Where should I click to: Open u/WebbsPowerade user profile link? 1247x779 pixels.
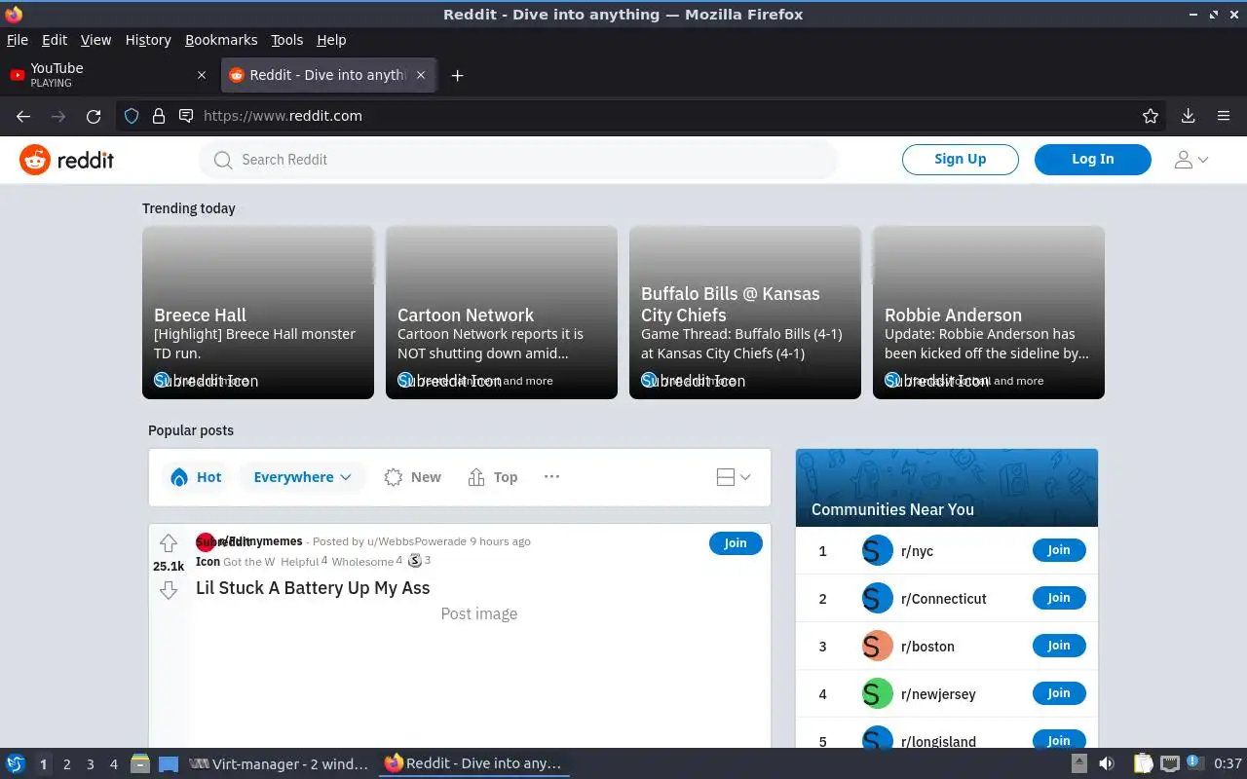(x=417, y=541)
